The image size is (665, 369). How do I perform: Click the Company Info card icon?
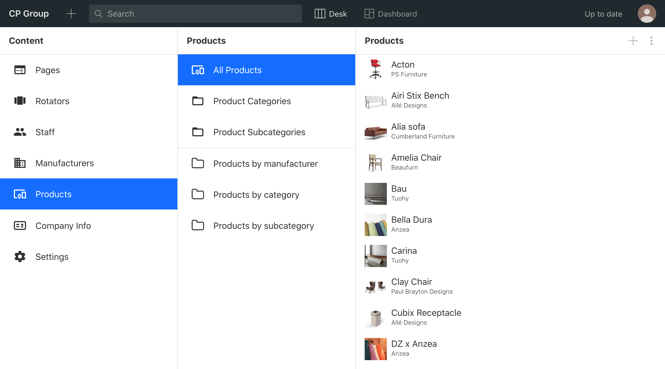[x=20, y=225]
